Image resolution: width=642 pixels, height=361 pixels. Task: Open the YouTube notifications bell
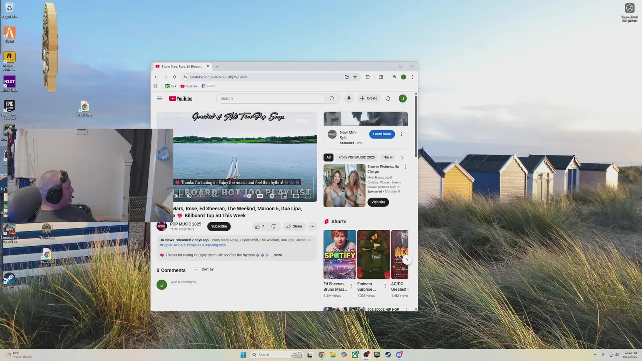pyautogui.click(x=388, y=98)
